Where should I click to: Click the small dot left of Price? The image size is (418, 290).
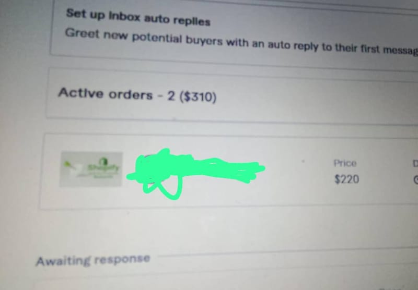(303, 161)
